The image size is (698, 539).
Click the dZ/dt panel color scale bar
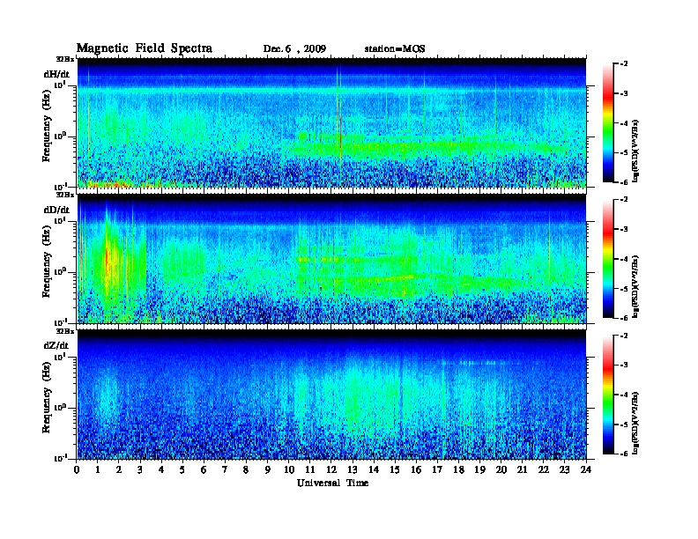[608, 395]
